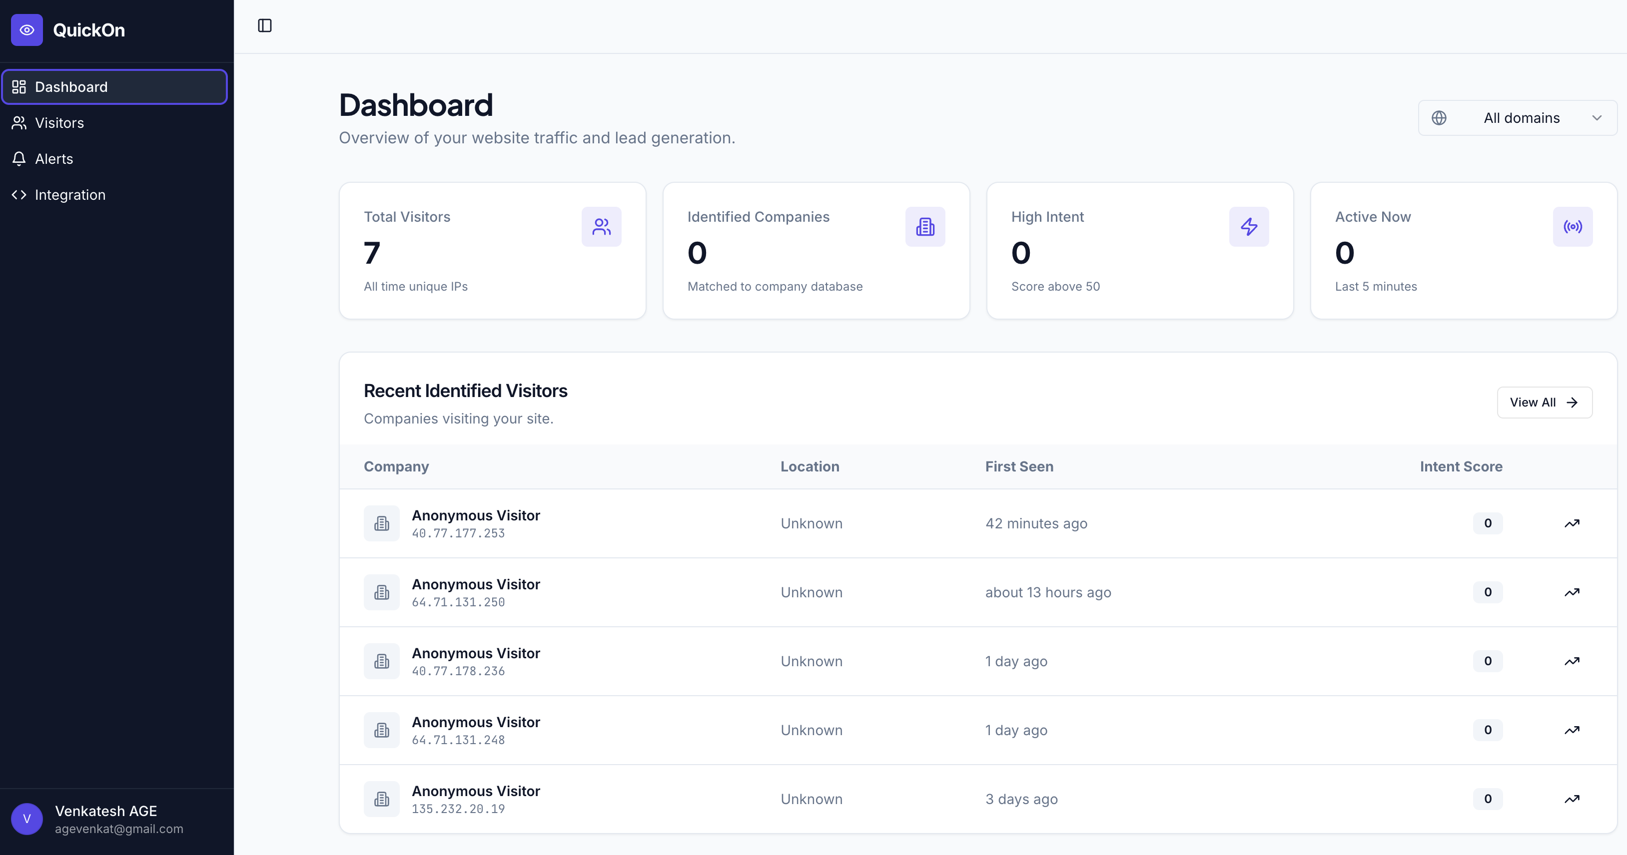
Task: Click the Identified Companies building icon
Action: pos(924,226)
